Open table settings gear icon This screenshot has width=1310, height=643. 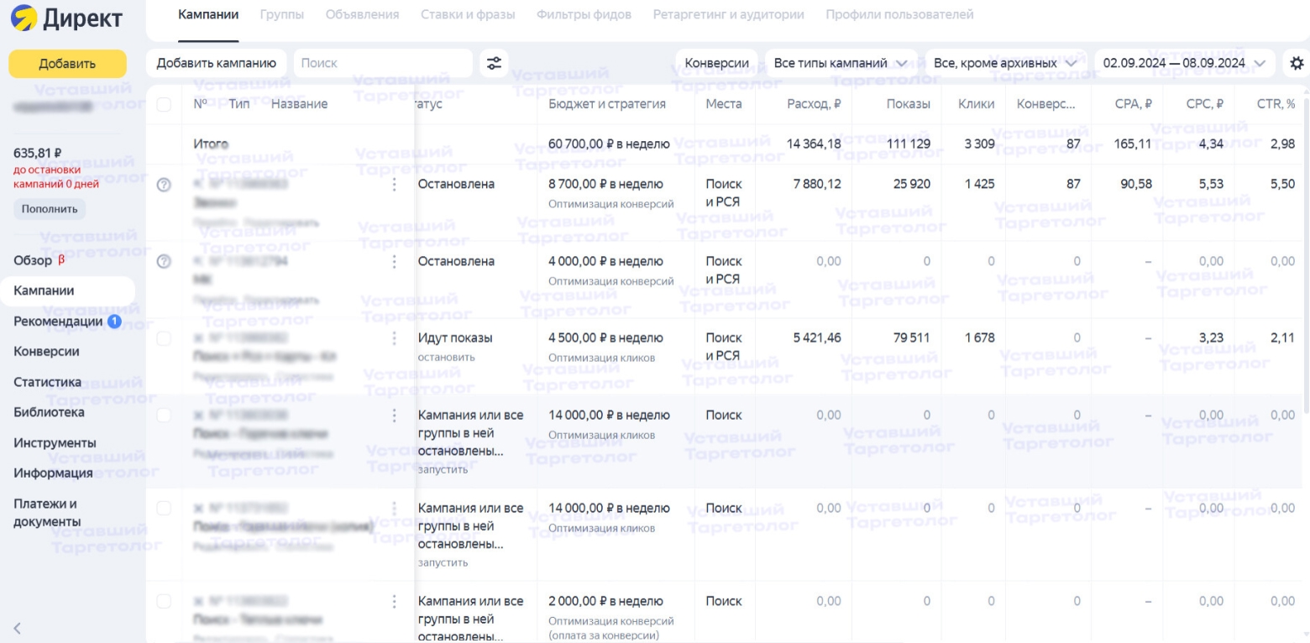(1296, 63)
